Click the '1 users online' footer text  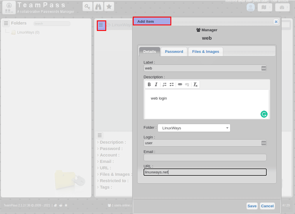click(x=121, y=205)
